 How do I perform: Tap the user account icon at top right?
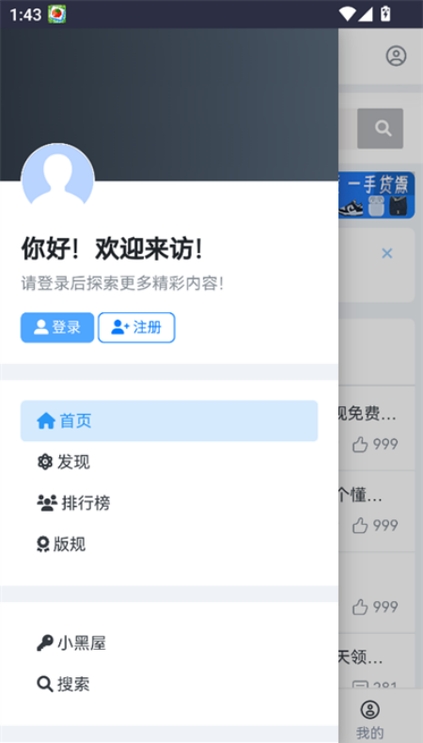point(396,55)
